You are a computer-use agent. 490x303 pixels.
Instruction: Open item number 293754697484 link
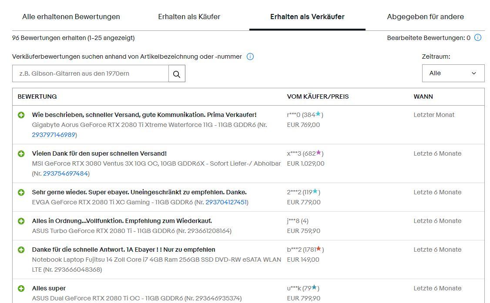click(x=65, y=173)
